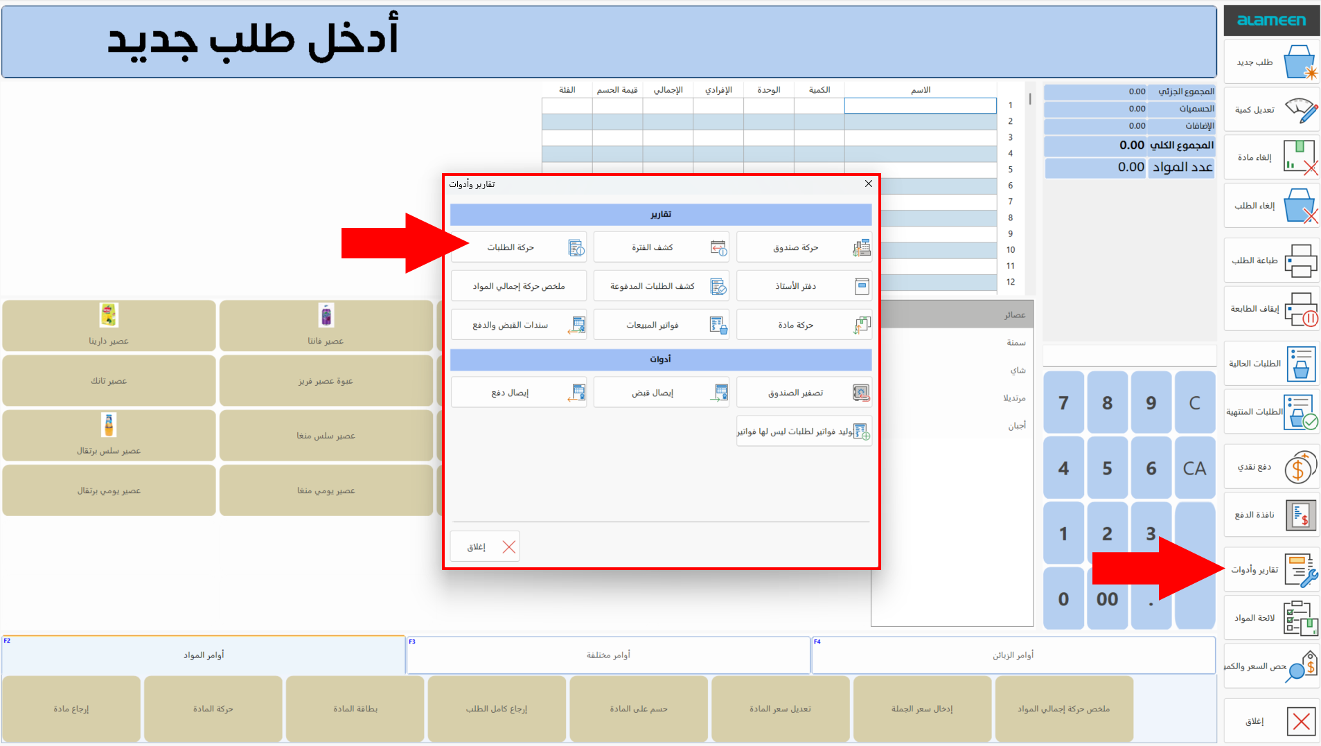Screen dimensions: 1321x746
Task: Open finished orders (الطلبات المنتهية)
Action: coord(1272,412)
